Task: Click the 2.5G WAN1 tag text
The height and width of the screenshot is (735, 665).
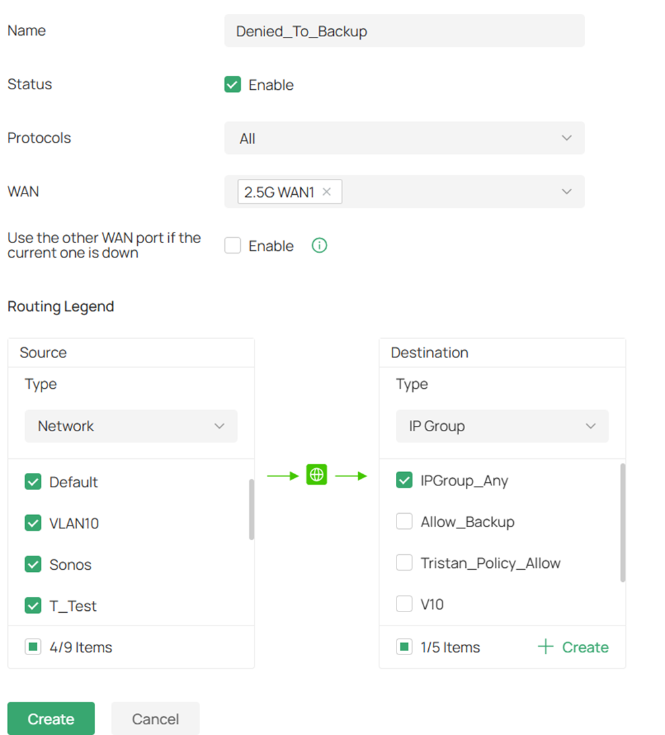Action: point(279,192)
